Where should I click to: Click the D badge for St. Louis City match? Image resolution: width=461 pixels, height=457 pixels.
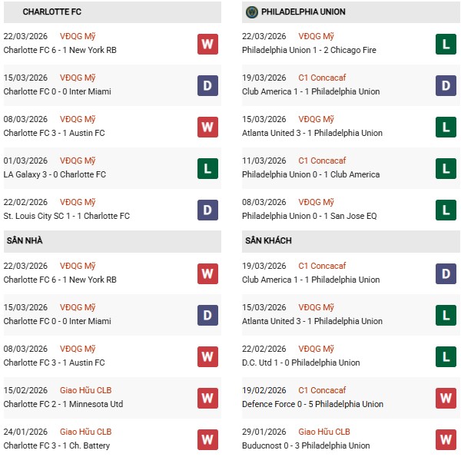[207, 210]
